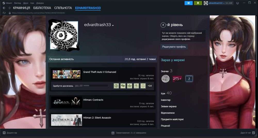Open the Друзі menu
258x138 pixels.
26,3
